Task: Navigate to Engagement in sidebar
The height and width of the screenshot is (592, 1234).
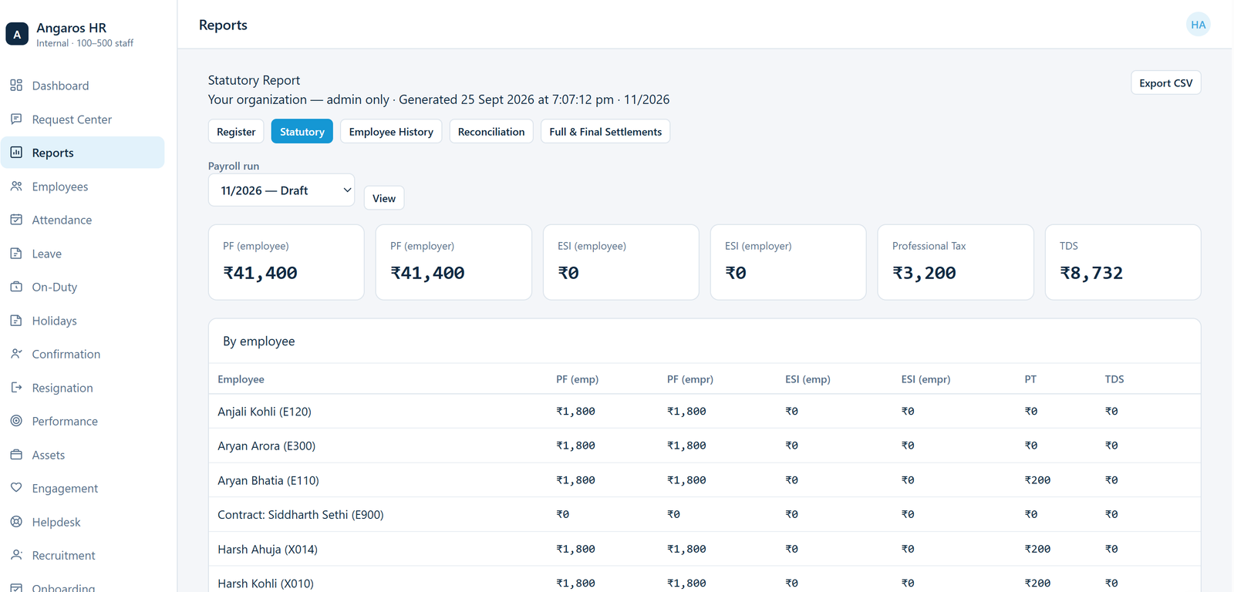Action: pos(83,488)
